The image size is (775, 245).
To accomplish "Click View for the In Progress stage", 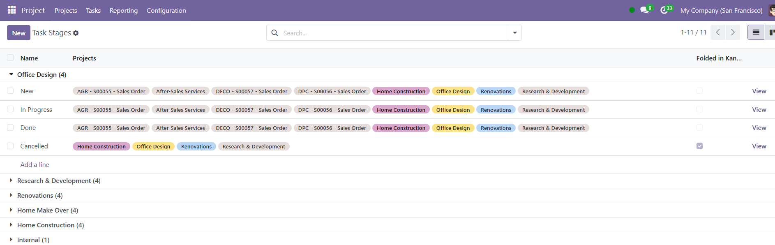I will 759,109.
